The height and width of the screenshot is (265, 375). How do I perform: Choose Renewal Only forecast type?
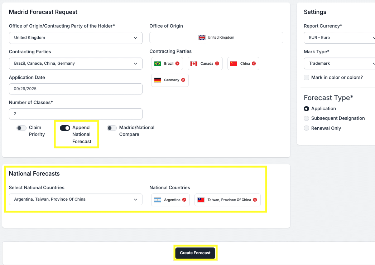(x=306, y=128)
